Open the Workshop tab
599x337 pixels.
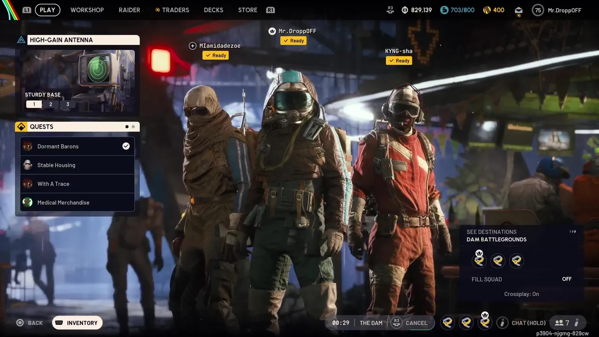click(87, 10)
